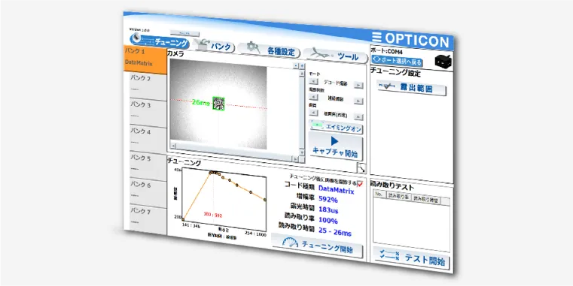573x286 pixels.
Task: Click the camera view horizontal scrollbar right arrow
Action: coord(295,158)
